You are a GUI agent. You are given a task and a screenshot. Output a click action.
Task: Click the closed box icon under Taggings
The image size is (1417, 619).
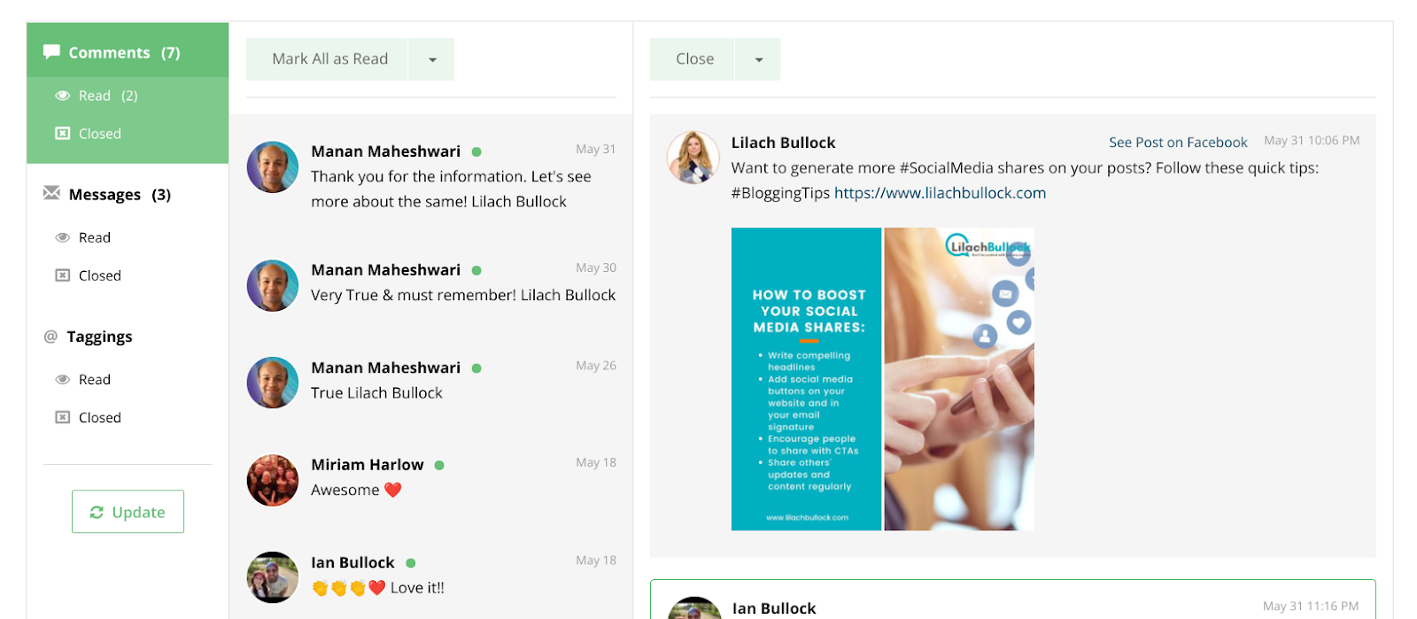63,417
